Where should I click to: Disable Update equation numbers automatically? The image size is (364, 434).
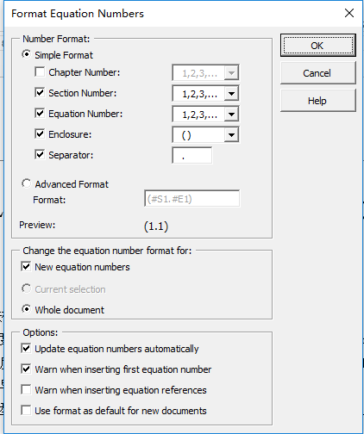pos(26,348)
